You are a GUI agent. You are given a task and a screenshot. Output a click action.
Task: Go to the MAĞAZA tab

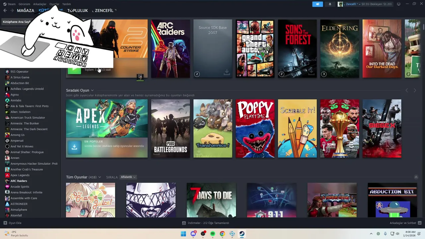point(26,10)
